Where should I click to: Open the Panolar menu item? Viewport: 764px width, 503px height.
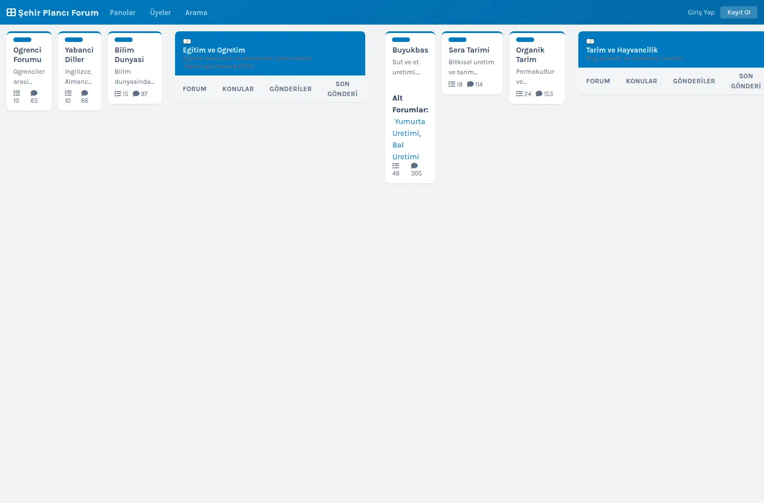pyautogui.click(x=122, y=12)
